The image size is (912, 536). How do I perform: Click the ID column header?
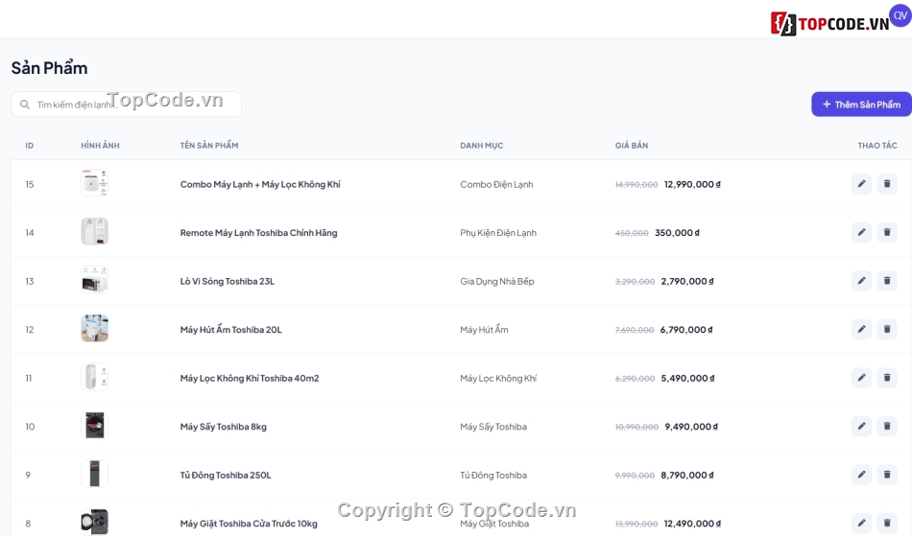[30, 145]
